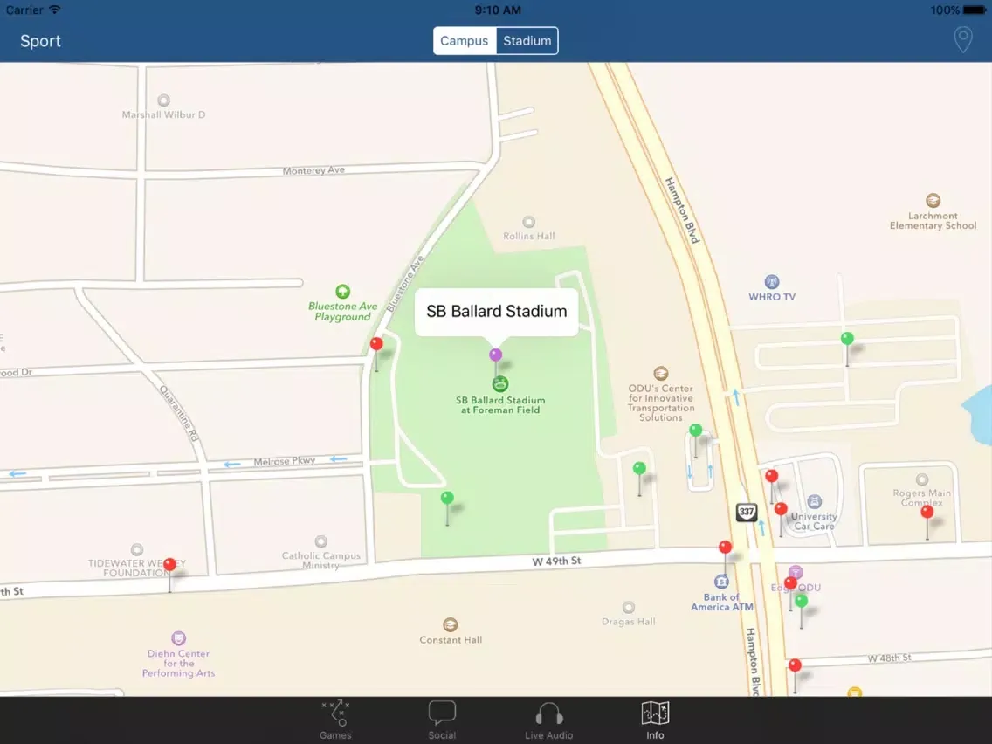Tap the Dragas Hall marker
This screenshot has height=744, width=992.
coord(628,608)
